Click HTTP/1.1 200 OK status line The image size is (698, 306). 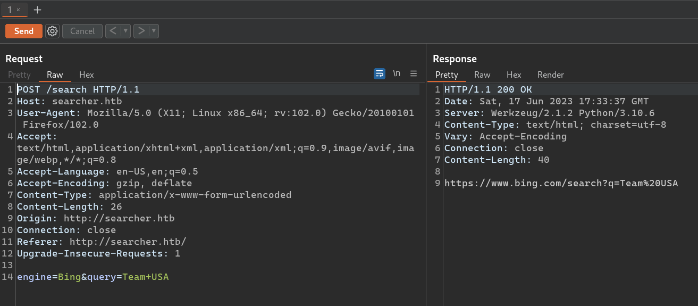488,89
